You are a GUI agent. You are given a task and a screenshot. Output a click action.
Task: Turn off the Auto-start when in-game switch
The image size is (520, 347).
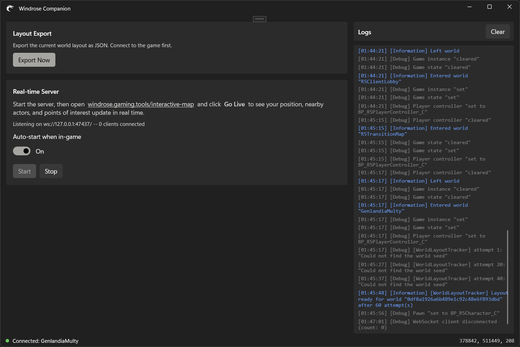click(22, 151)
